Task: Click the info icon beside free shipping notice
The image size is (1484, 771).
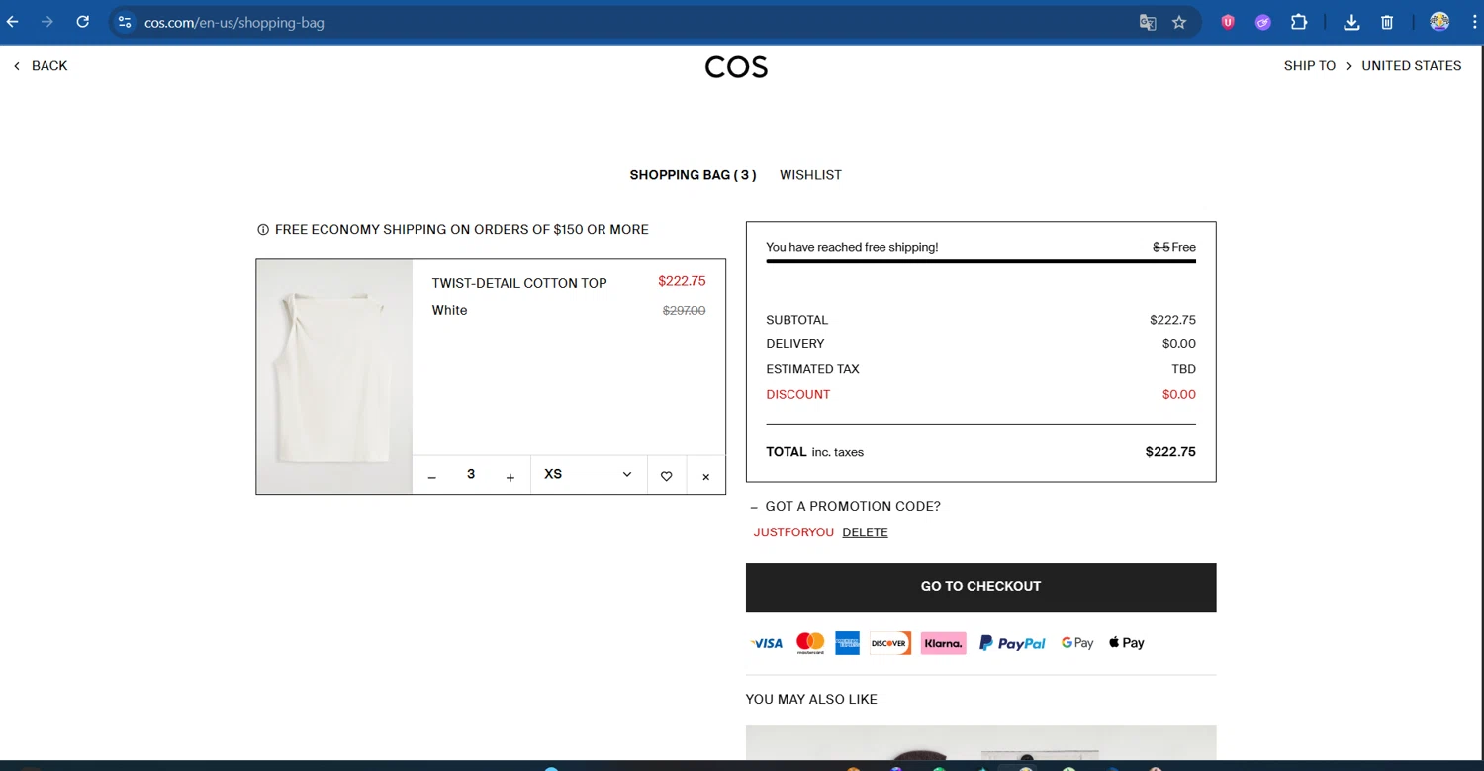Action: tap(263, 230)
